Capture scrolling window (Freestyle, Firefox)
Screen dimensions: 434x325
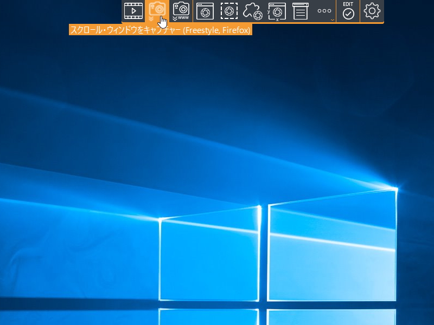pos(157,11)
